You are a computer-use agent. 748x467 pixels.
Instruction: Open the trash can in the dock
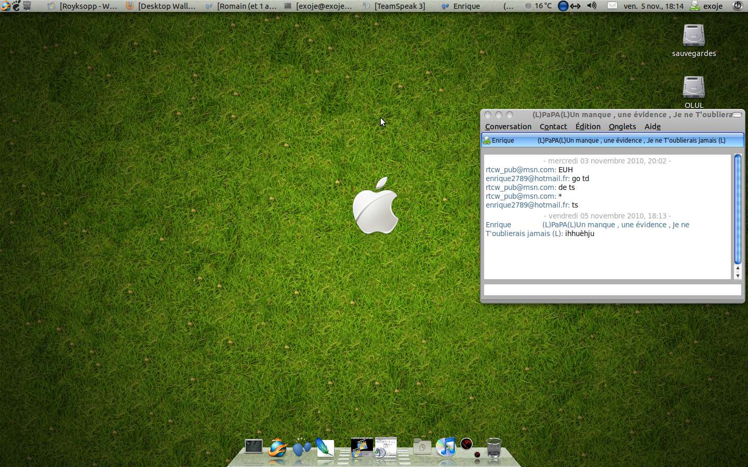[x=493, y=448]
